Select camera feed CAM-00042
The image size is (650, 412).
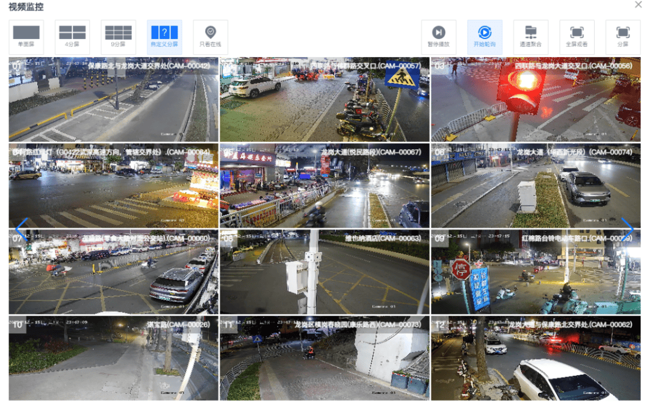pos(113,100)
